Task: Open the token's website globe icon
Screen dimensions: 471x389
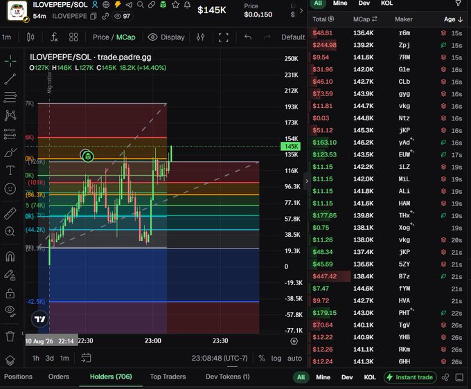Action: coord(106,5)
